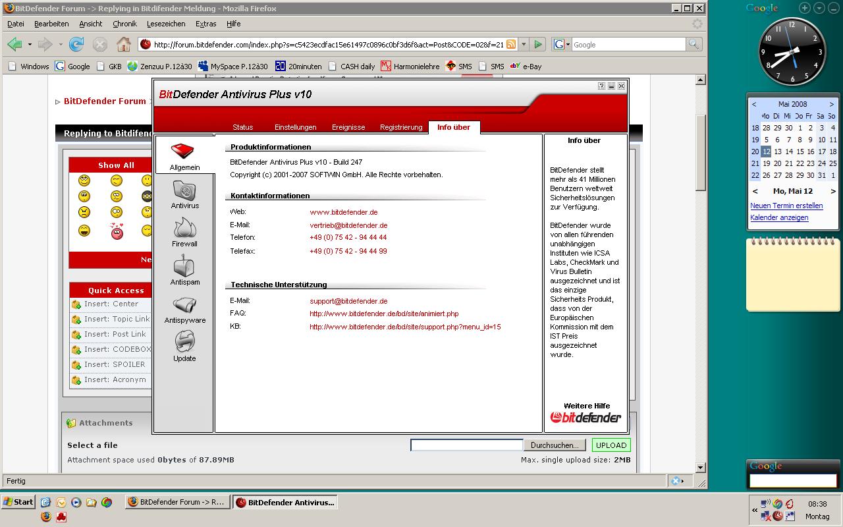Open the Lesezeichen menu in Firefox

(166, 24)
